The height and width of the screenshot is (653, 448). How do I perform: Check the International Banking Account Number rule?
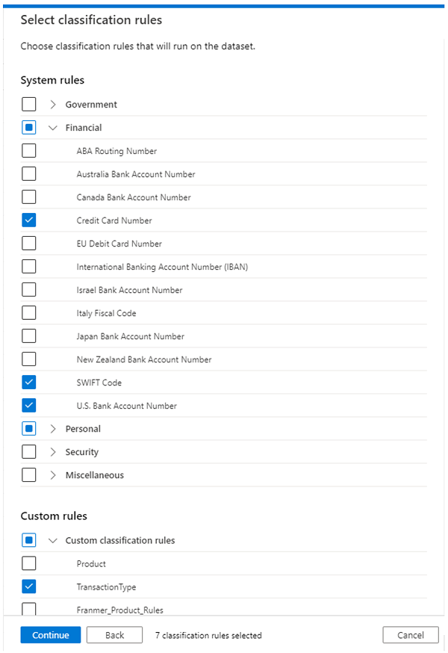point(28,266)
